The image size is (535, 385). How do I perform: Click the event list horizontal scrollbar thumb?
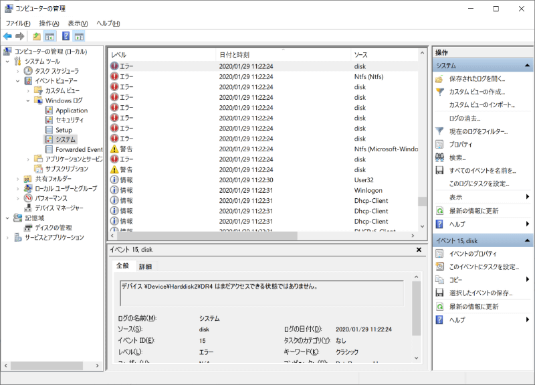pyautogui.click(x=207, y=236)
